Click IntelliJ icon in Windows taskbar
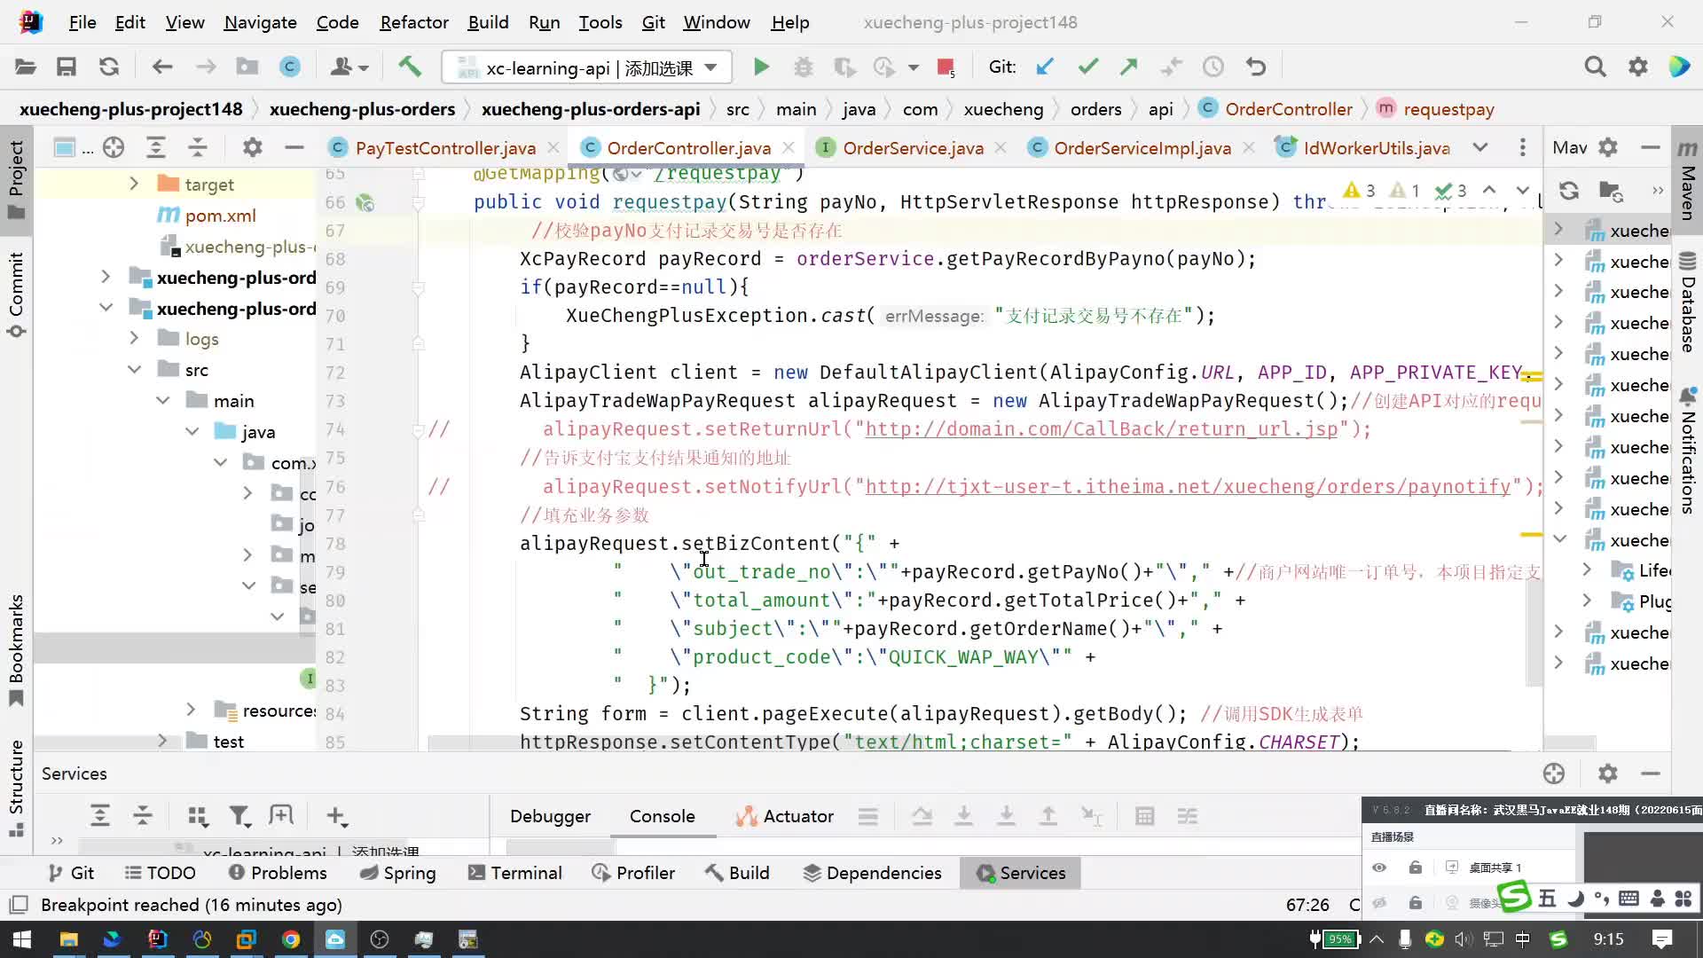Viewport: 1703px width, 958px height. (x=157, y=939)
